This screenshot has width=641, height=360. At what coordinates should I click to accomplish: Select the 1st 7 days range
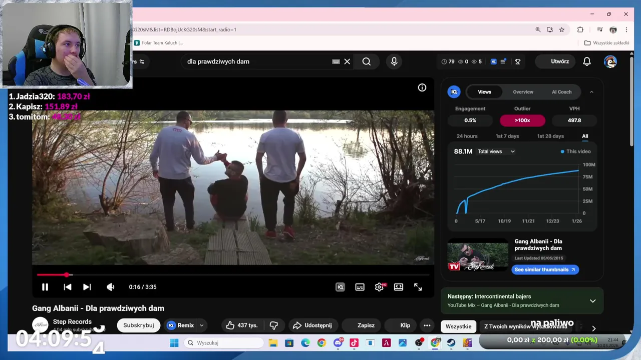pyautogui.click(x=507, y=136)
